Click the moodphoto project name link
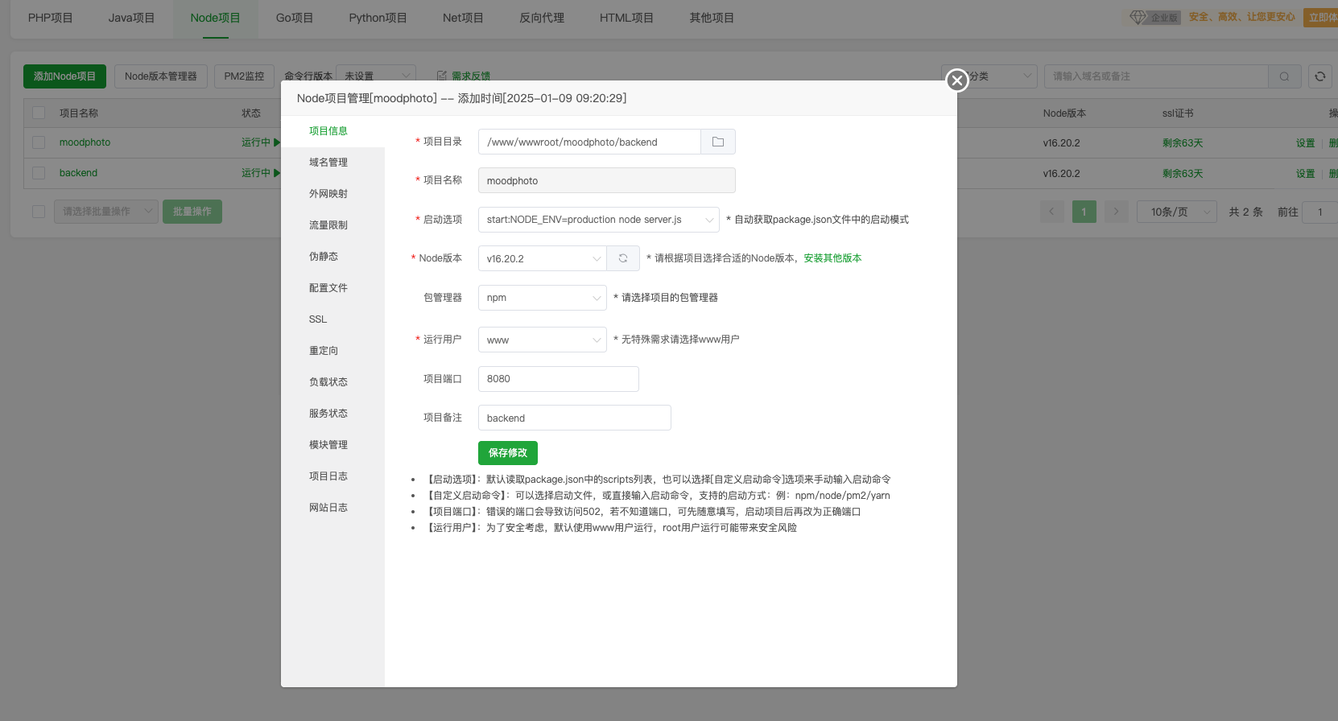This screenshot has width=1338, height=721. coord(85,142)
